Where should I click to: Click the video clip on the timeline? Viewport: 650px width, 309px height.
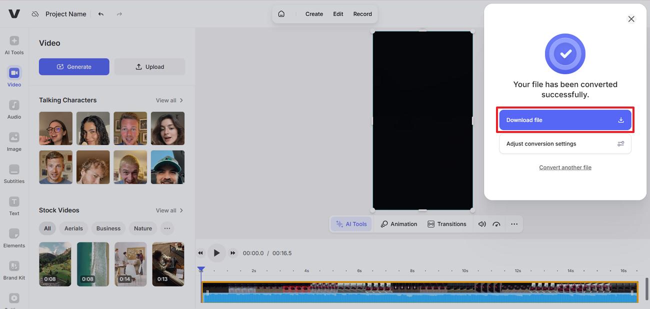tap(419, 292)
